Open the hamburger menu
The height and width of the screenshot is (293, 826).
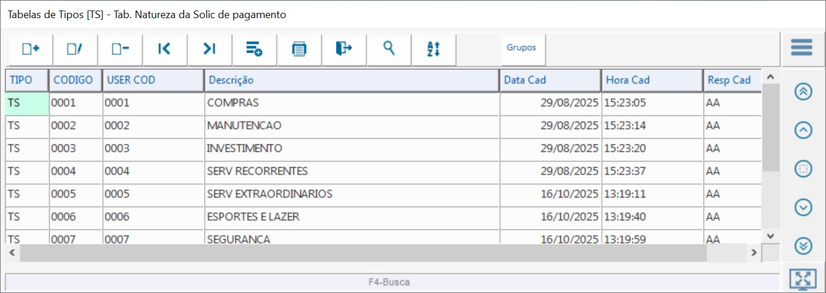[801, 47]
